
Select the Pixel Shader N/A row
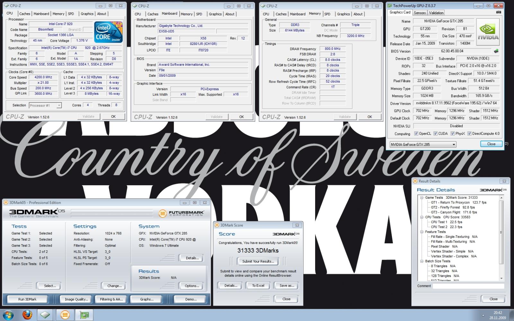(444, 247)
